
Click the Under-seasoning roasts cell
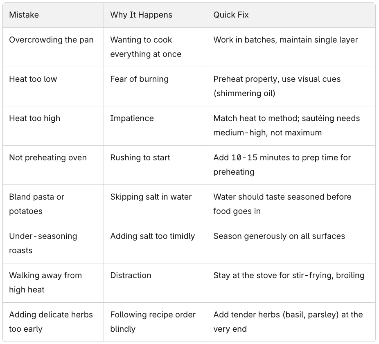click(x=53, y=243)
